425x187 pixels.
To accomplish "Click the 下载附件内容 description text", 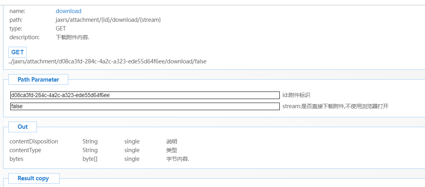I will click(x=73, y=38).
